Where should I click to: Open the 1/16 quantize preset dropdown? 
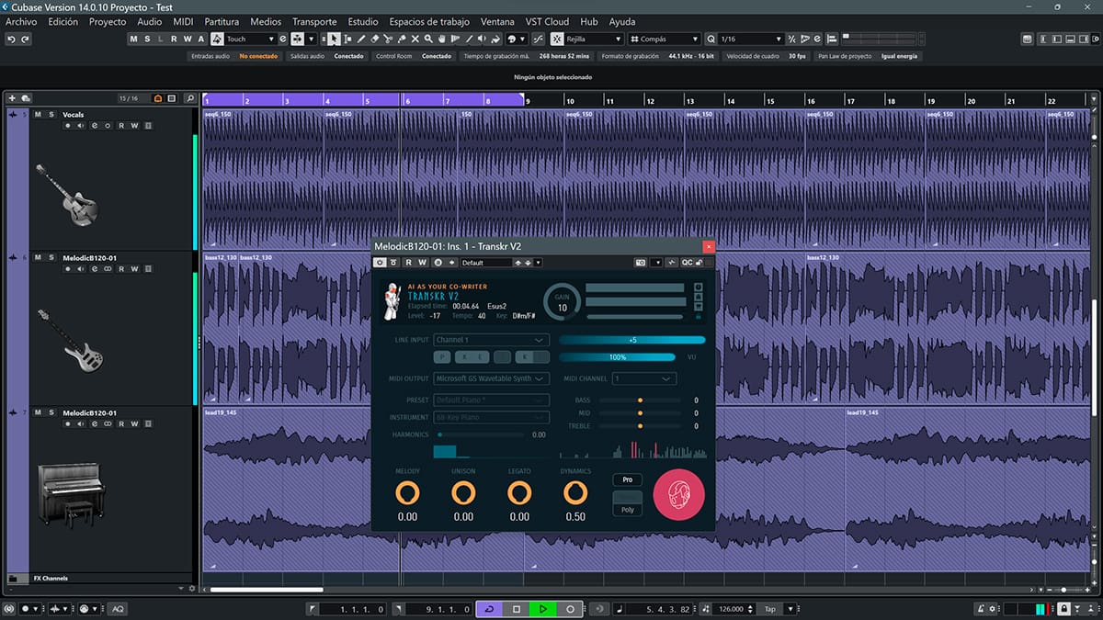(751, 39)
